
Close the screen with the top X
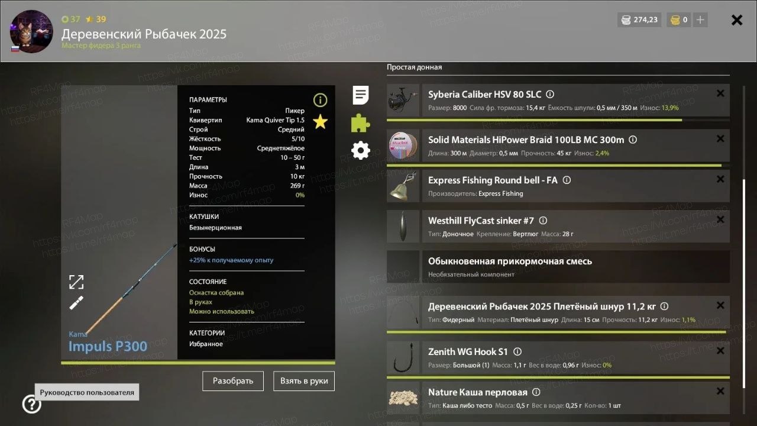coord(737,20)
